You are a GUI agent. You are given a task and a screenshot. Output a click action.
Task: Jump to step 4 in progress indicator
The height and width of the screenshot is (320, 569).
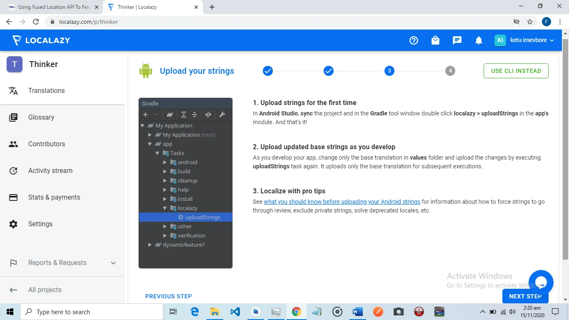pos(450,71)
